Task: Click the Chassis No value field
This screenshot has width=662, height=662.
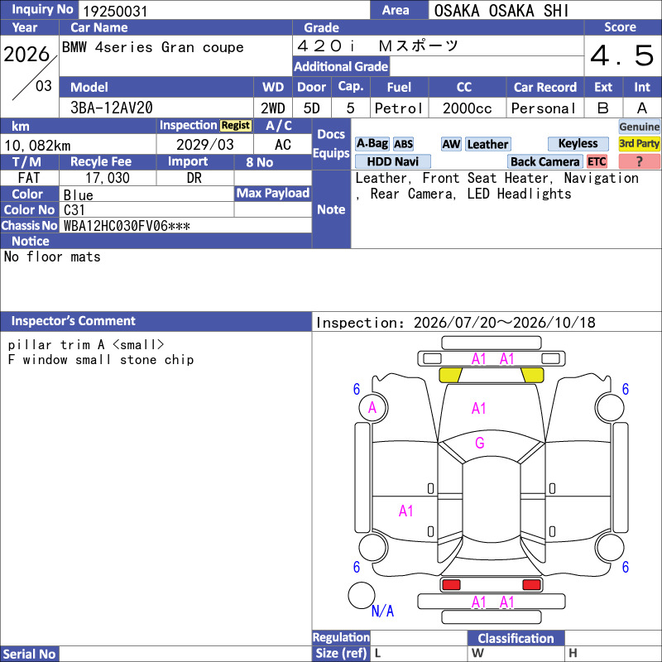Action: [185, 226]
